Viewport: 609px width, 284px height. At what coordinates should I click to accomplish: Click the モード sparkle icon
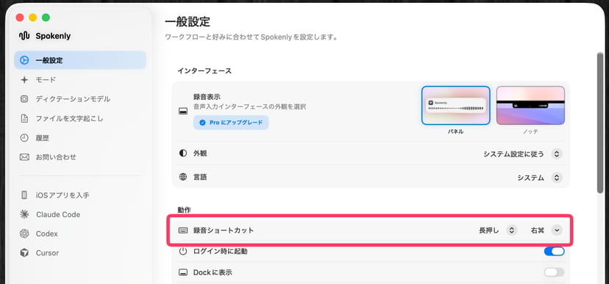tap(24, 80)
